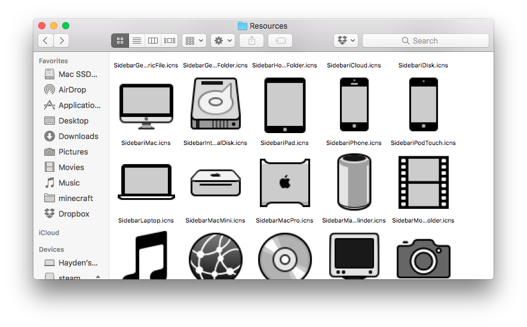Viewport: 527px width, 327px height.
Task: Open Mac SSD in sidebar
Action: tap(71, 74)
